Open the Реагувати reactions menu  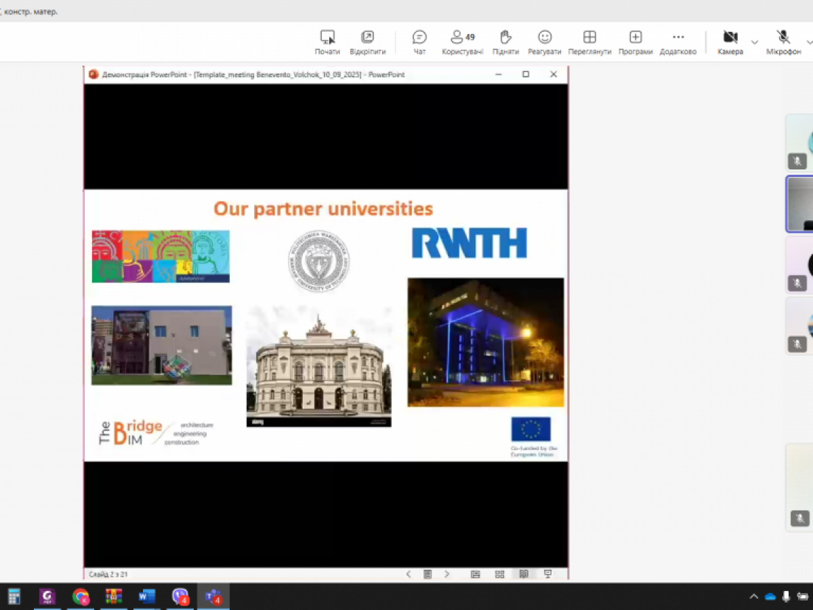545,42
